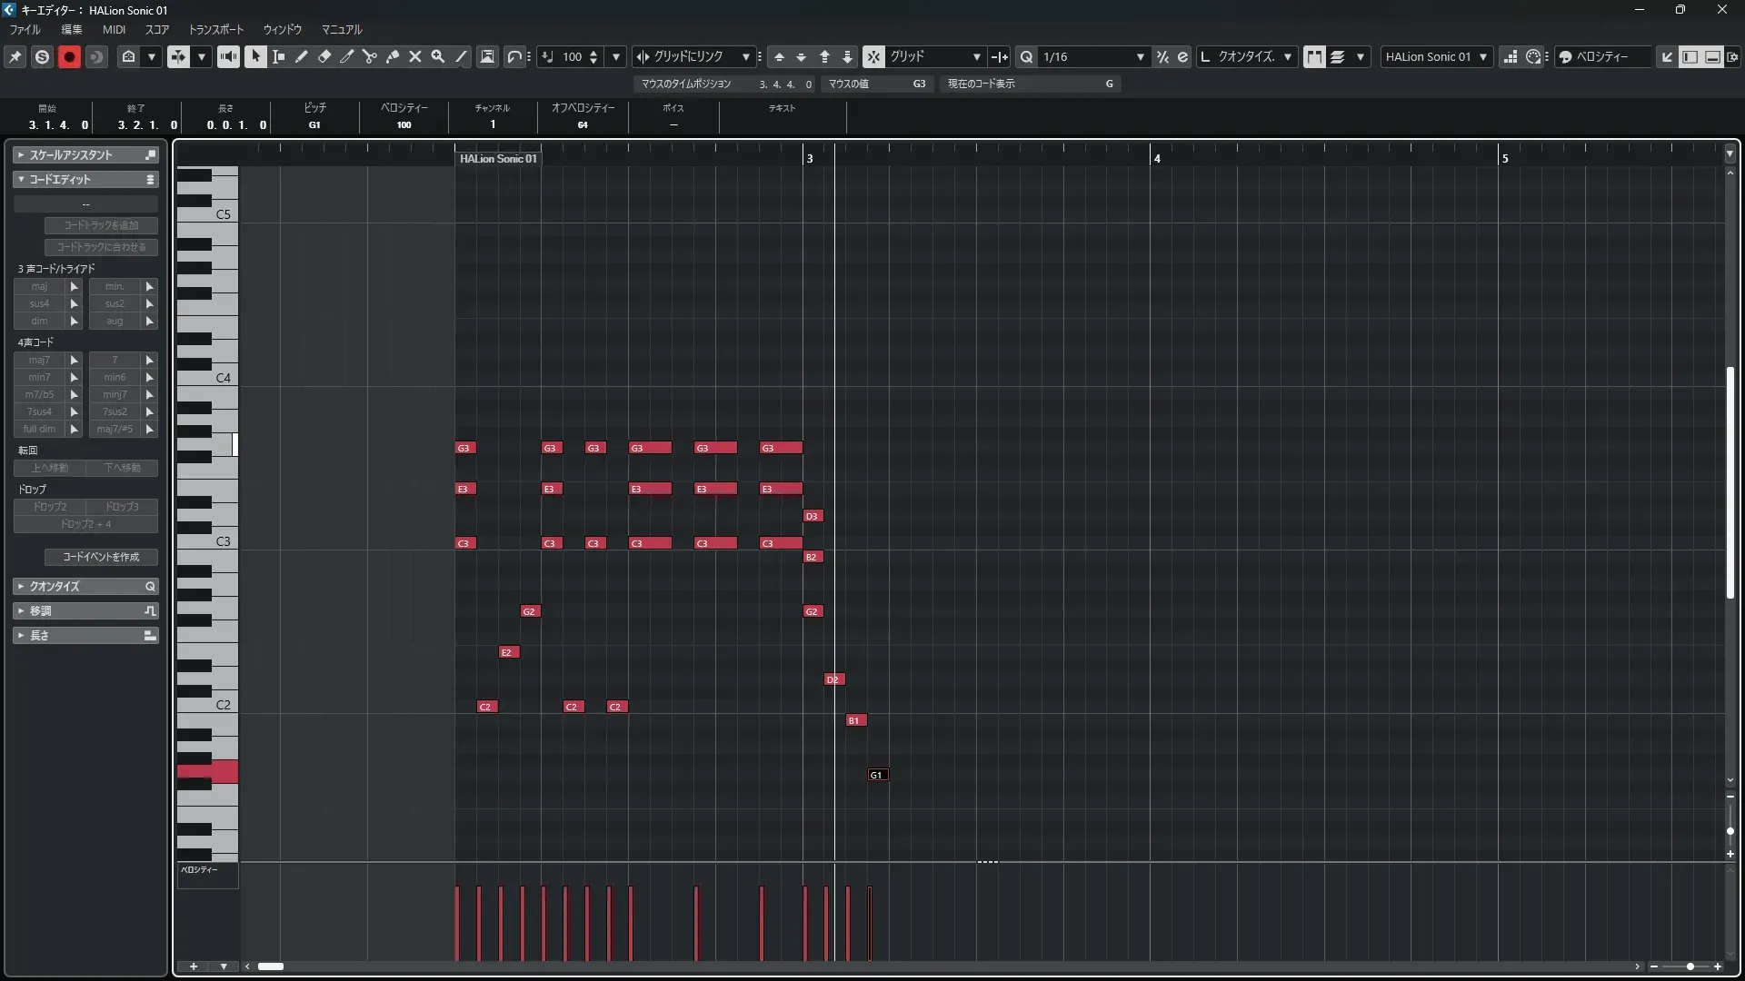Select the Erase tool
1745x981 pixels.
pyautogui.click(x=324, y=56)
